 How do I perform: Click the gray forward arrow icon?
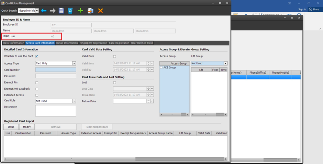(x=53, y=11)
